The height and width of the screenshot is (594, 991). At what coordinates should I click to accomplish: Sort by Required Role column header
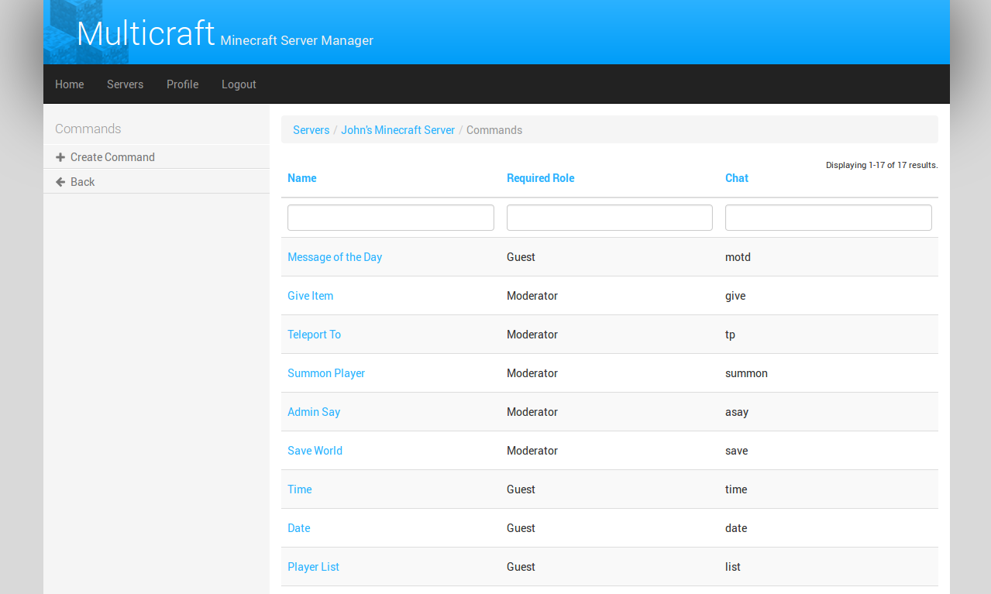pos(541,178)
